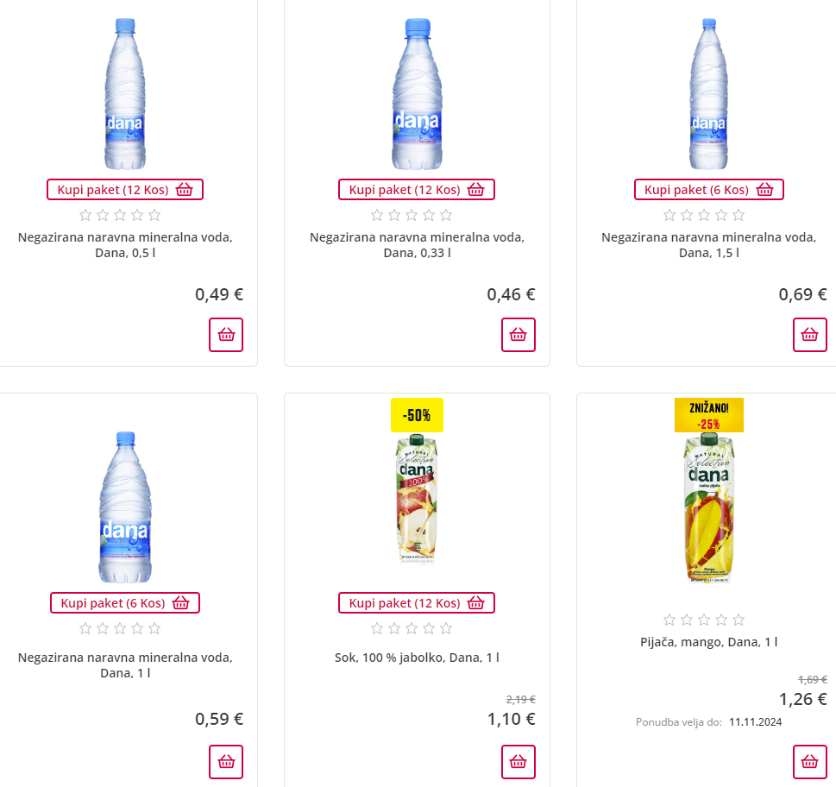The height and width of the screenshot is (787, 836).
Task: Click the -50% discount badge
Action: (x=417, y=415)
